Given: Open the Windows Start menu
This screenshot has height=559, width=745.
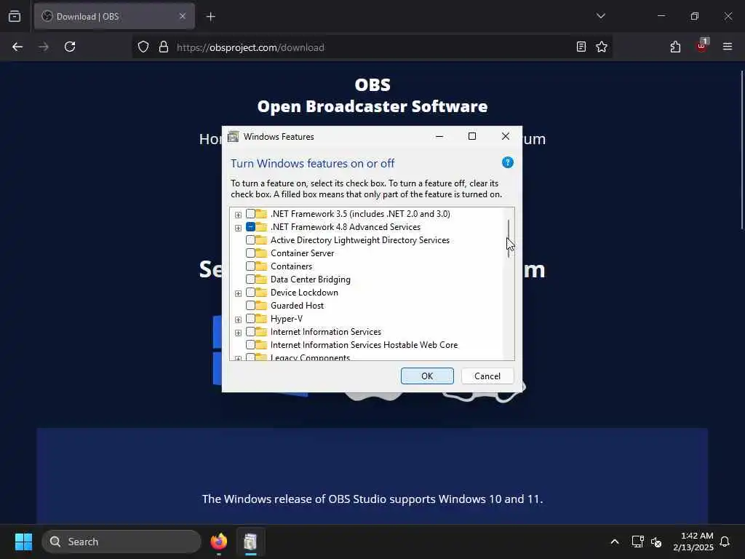Looking at the screenshot, I should point(23,542).
